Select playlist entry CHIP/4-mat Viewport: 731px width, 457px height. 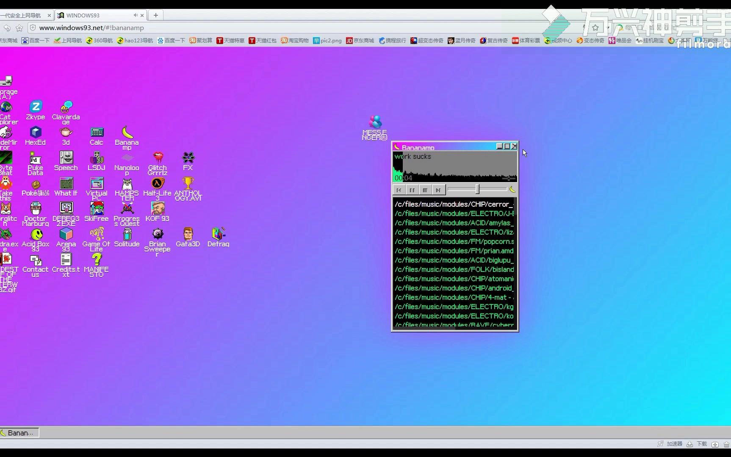(454, 297)
